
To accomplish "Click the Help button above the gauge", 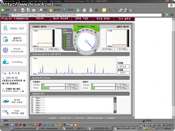I will point(93,27).
